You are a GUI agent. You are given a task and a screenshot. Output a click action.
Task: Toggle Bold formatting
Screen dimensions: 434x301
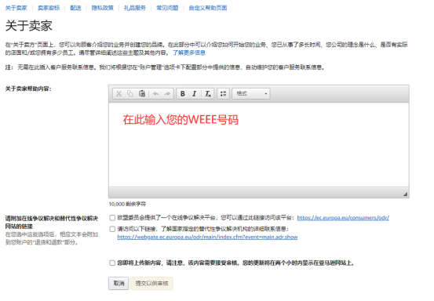click(x=183, y=94)
